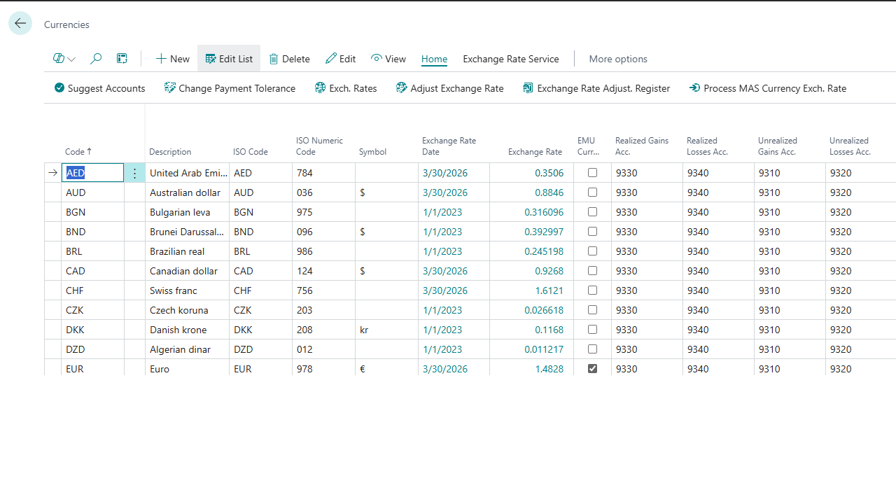Open exchange rate 0.8846 for AUD
This screenshot has width=896, height=504.
click(547, 192)
